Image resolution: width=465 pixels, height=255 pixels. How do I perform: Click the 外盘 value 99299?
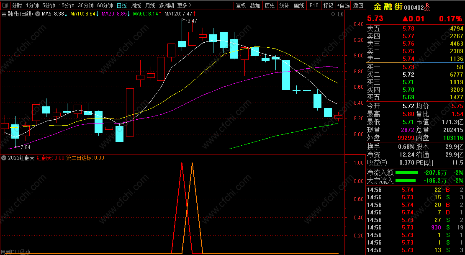tap(406, 138)
